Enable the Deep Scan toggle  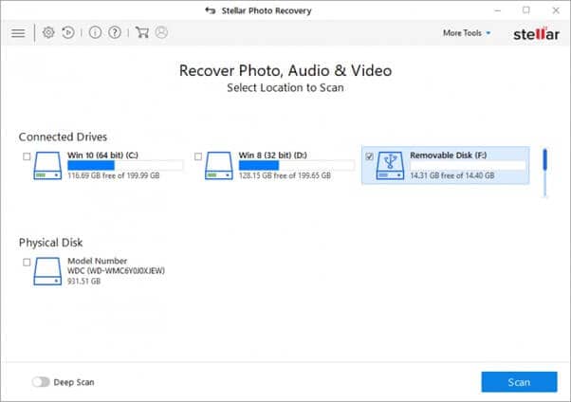[x=41, y=382]
